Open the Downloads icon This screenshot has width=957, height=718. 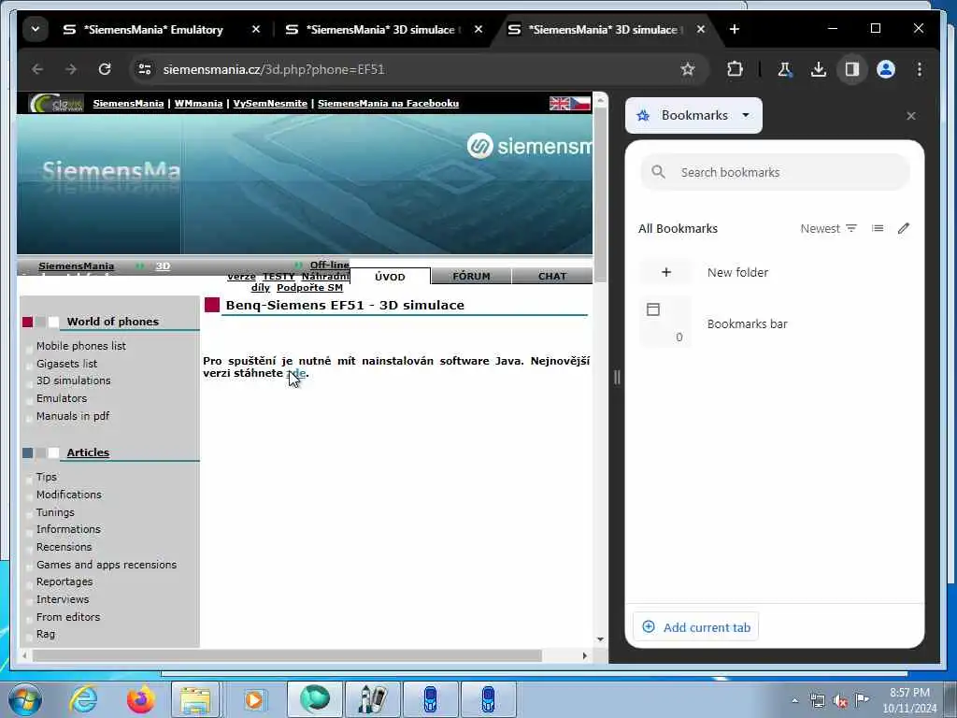point(819,69)
